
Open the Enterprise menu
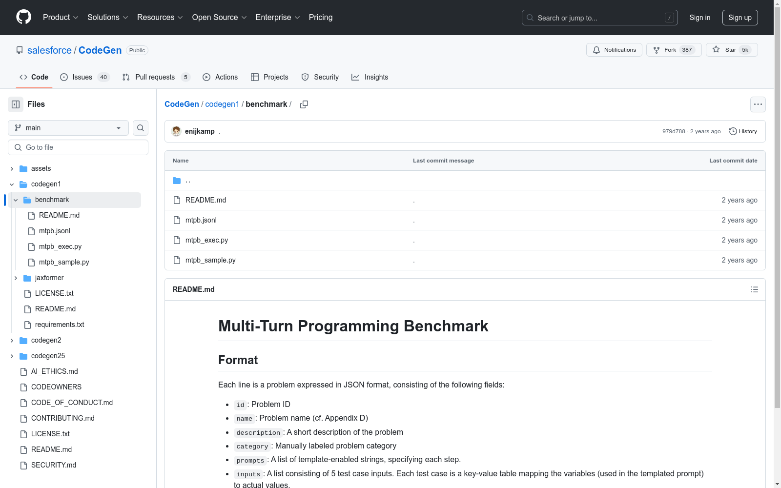(277, 17)
